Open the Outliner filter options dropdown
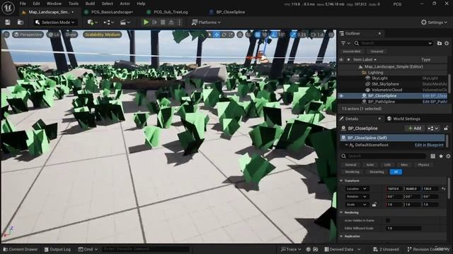453x254 pixels. click(x=345, y=43)
